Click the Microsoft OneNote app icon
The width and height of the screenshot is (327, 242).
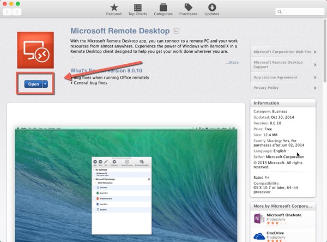(x=259, y=219)
